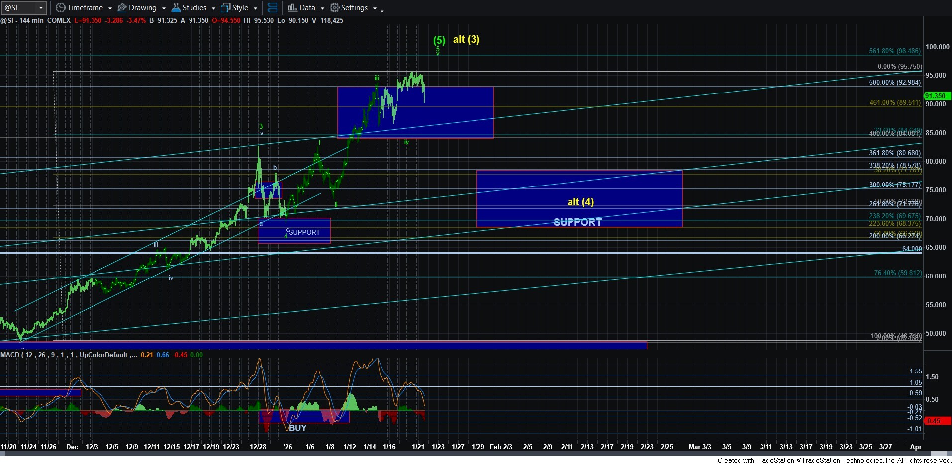This screenshot has height=464, width=952.
Task: Click the Data bar chart icon
Action: pyautogui.click(x=292, y=8)
